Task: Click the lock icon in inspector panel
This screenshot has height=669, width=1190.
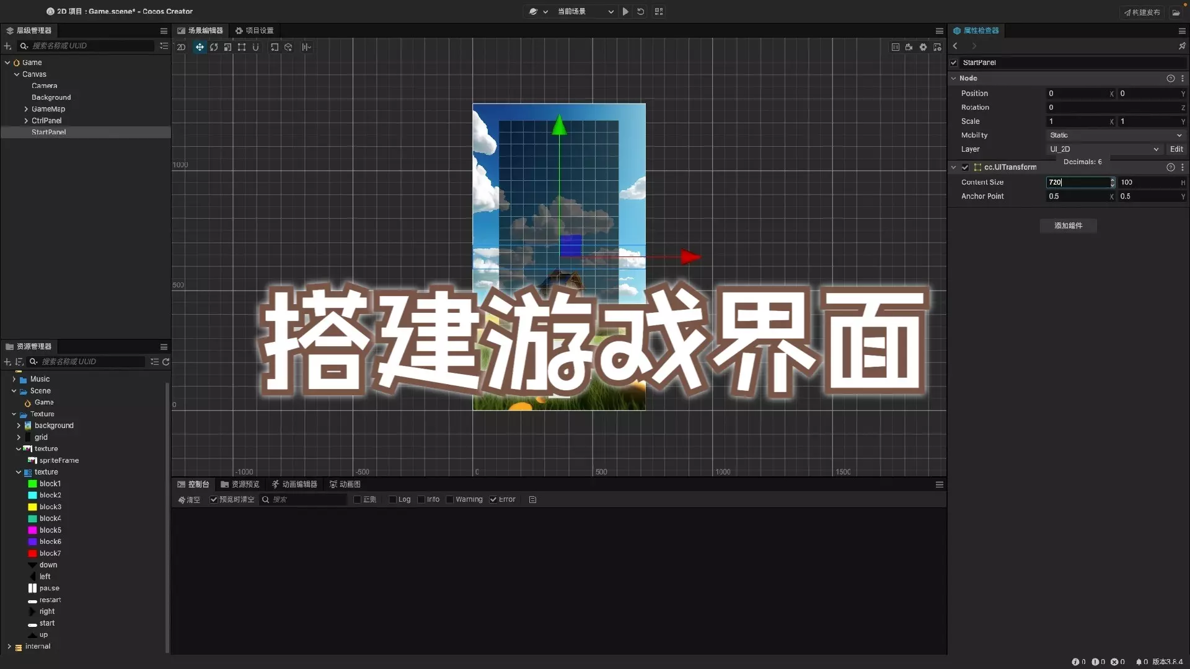Action: (1182, 46)
